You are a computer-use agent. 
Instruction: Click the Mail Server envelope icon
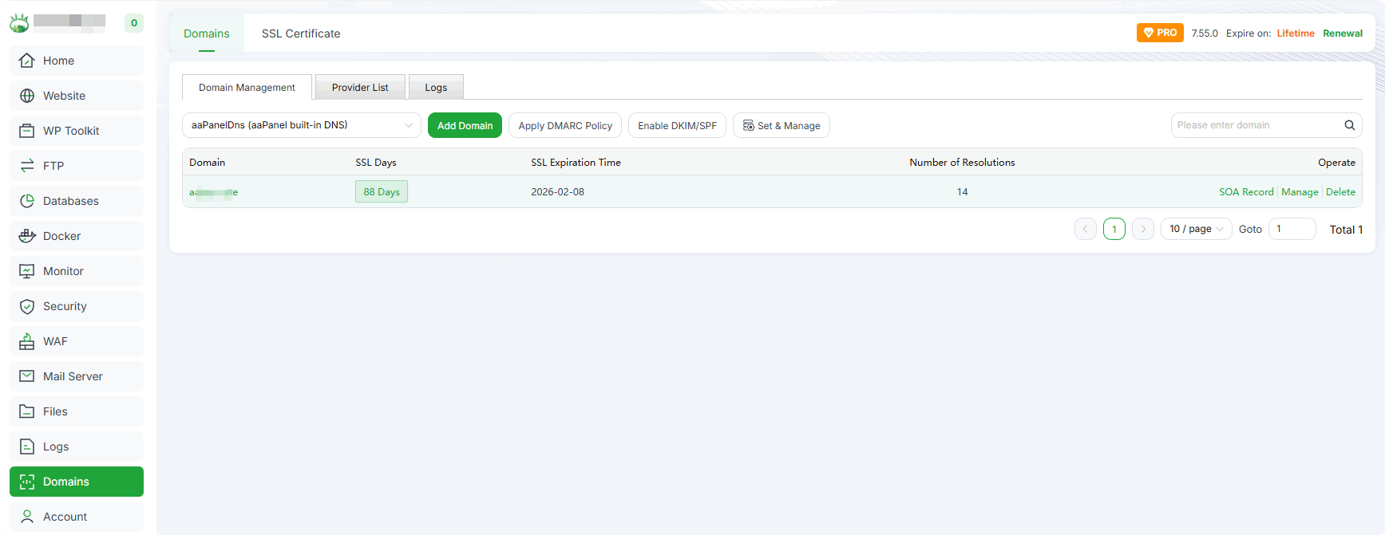pos(27,376)
